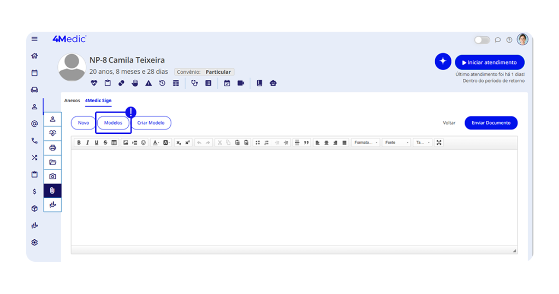Insert a smiley emoticon

tap(144, 143)
